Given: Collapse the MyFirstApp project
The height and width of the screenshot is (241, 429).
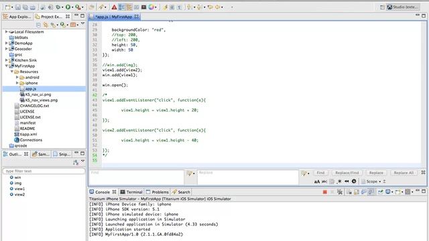Looking at the screenshot, I should click(x=6, y=66).
